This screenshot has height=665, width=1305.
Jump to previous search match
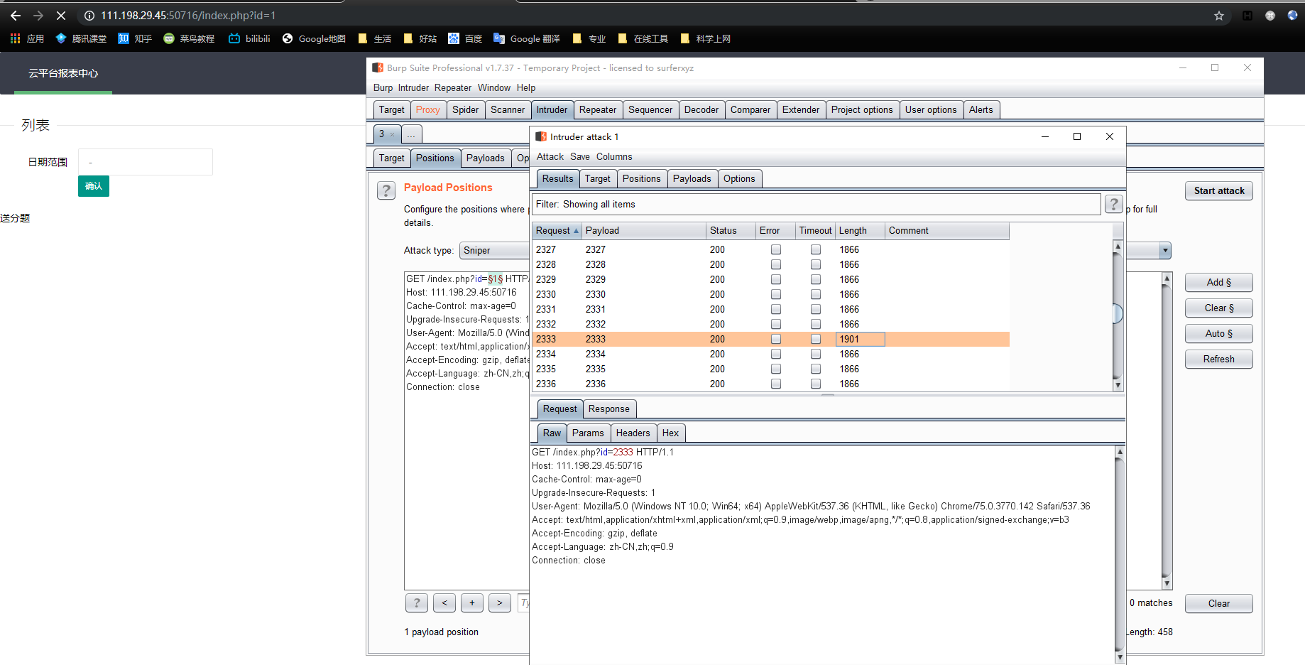(444, 602)
